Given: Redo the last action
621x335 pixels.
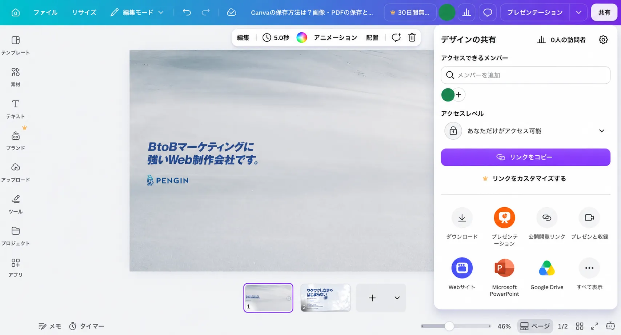Looking at the screenshot, I should (206, 12).
